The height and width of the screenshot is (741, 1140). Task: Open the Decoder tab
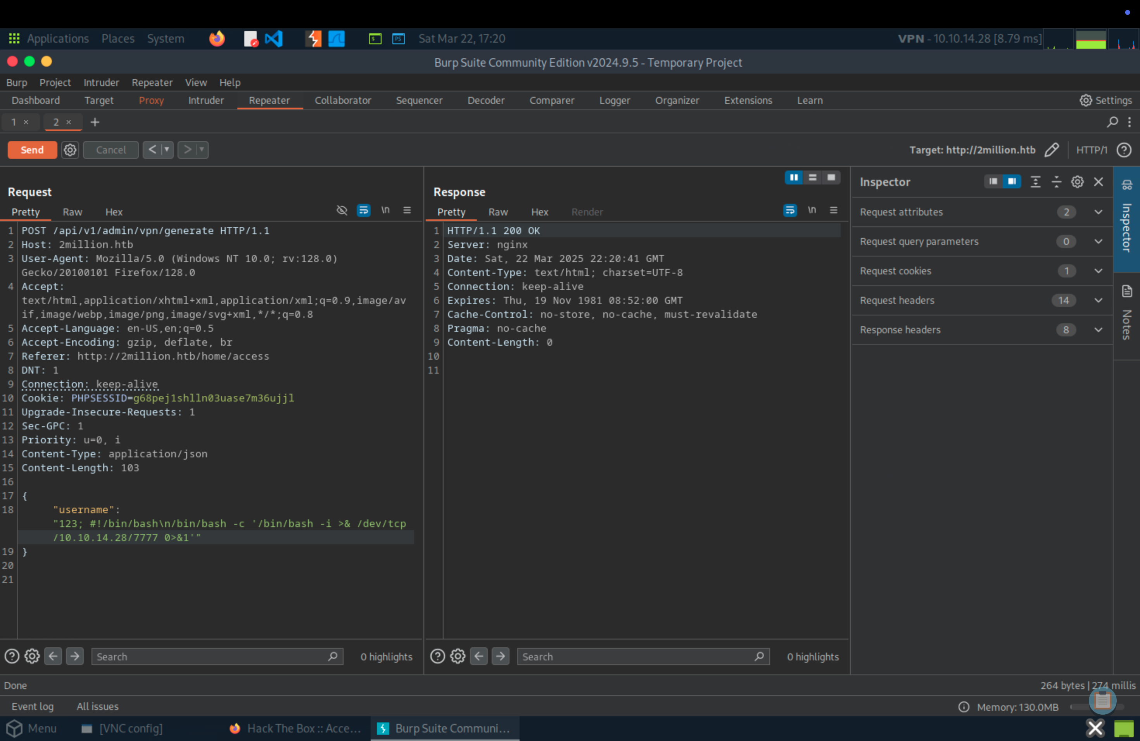(x=486, y=100)
